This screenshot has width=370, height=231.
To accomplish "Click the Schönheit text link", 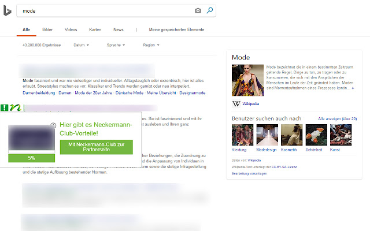I will [x=314, y=150].
